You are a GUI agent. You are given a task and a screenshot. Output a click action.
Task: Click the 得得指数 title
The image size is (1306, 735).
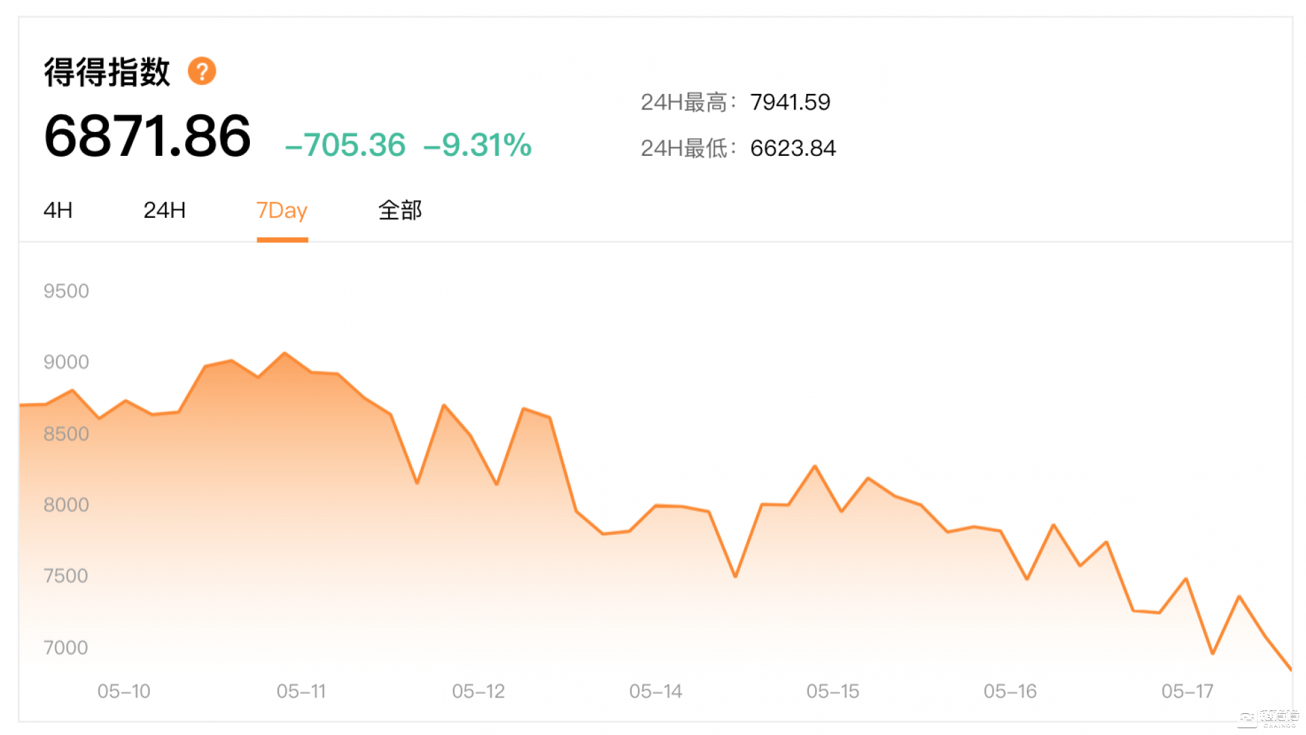pyautogui.click(x=107, y=71)
